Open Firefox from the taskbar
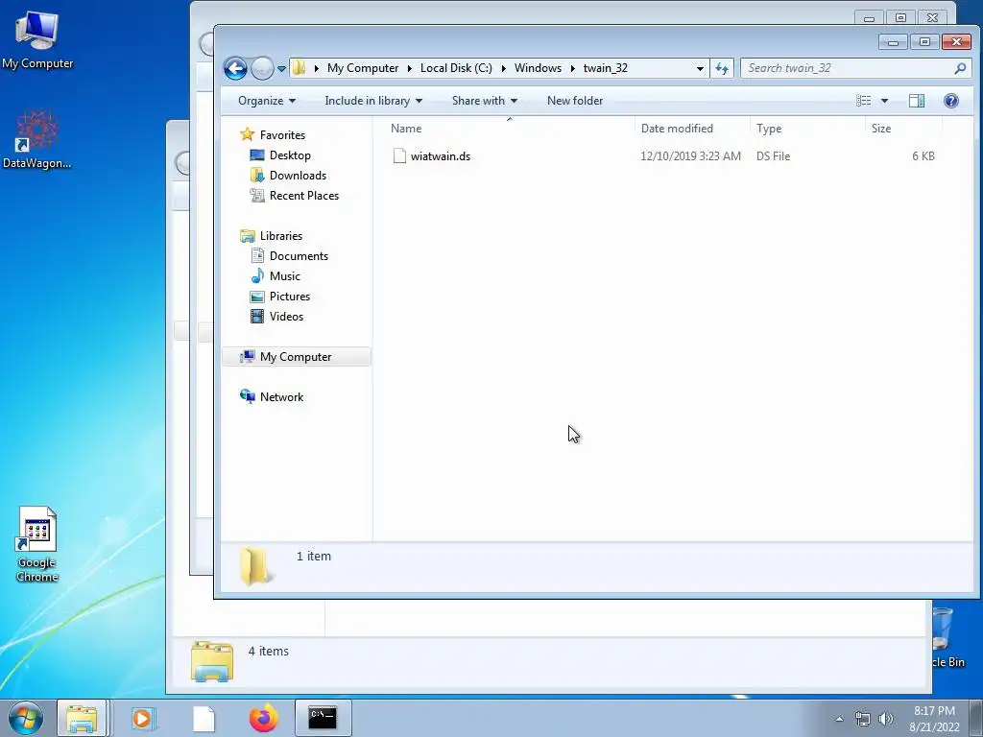983x737 pixels. (x=263, y=718)
